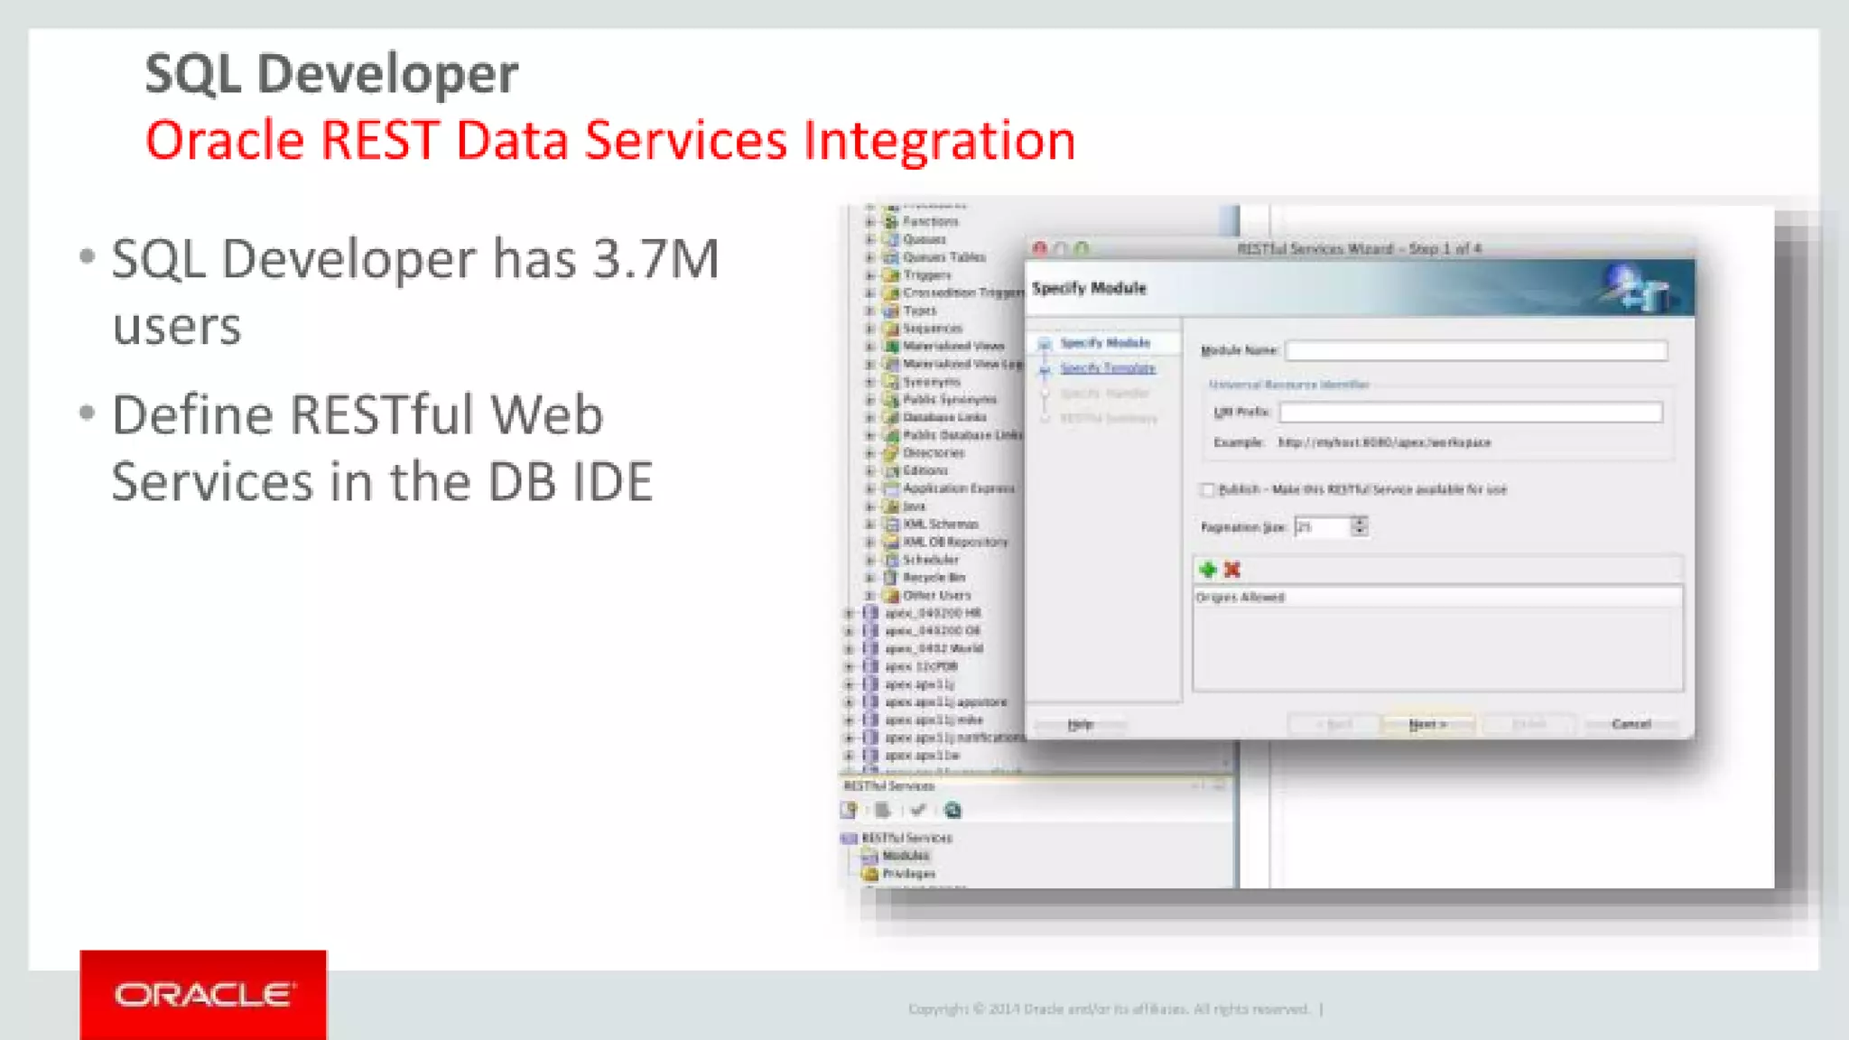Viewport: 1849px width, 1040px height.
Task: Open the Specify Template wizard step link
Action: tap(1108, 368)
